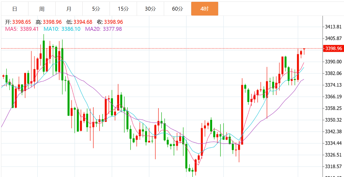Click the 3350.32 price axis label

point(333,120)
